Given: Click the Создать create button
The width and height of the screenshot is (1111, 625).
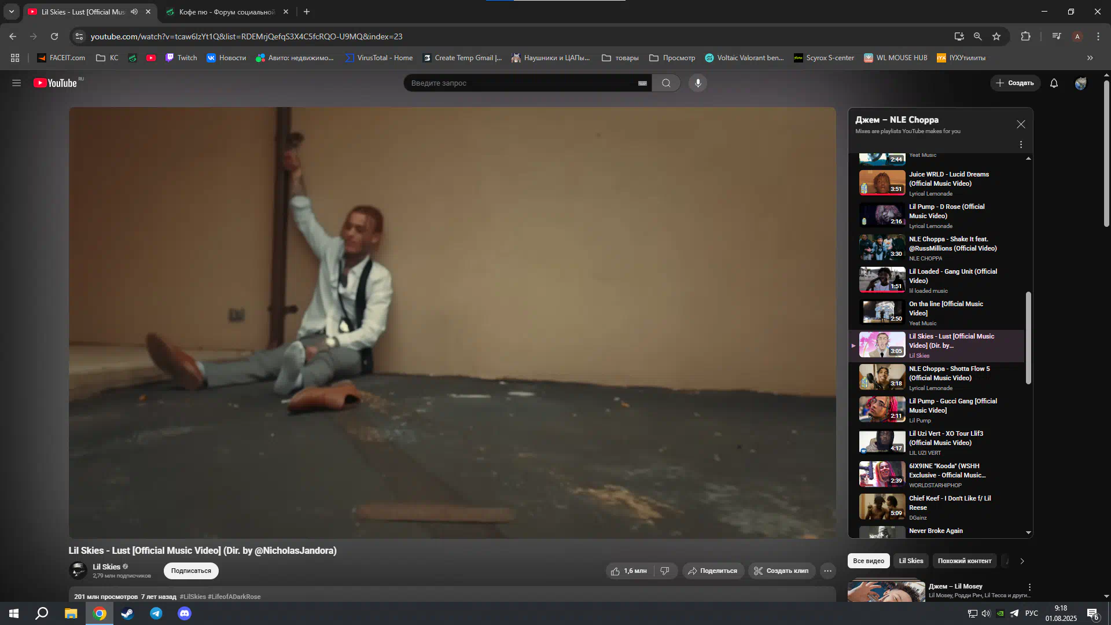Looking at the screenshot, I should (x=1015, y=83).
